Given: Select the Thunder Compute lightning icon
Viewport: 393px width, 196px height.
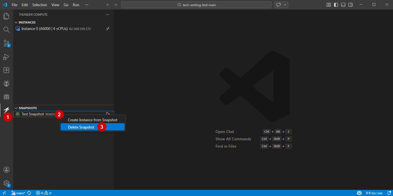Looking at the screenshot, I should click(x=6, y=110).
